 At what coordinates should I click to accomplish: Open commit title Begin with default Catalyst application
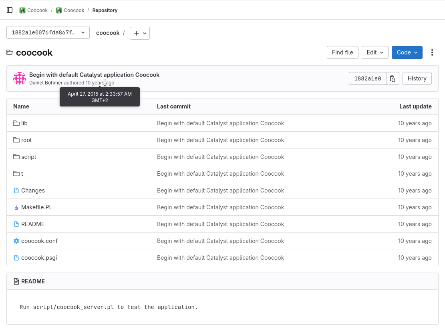click(x=94, y=74)
